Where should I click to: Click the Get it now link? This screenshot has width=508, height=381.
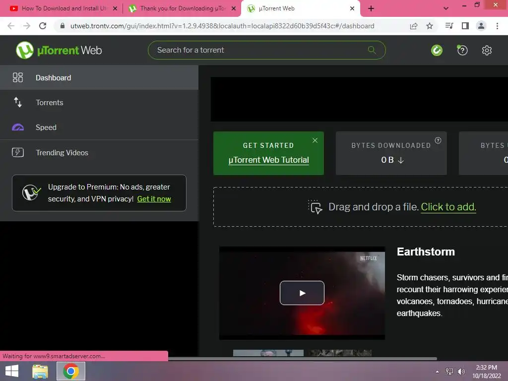154,198
